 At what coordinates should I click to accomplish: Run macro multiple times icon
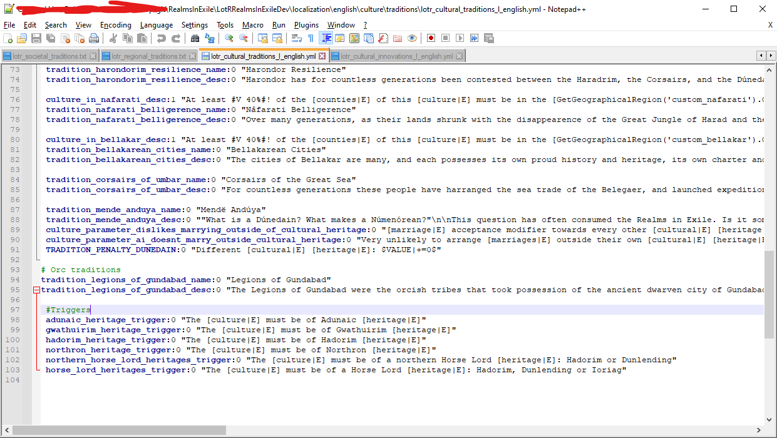point(474,38)
